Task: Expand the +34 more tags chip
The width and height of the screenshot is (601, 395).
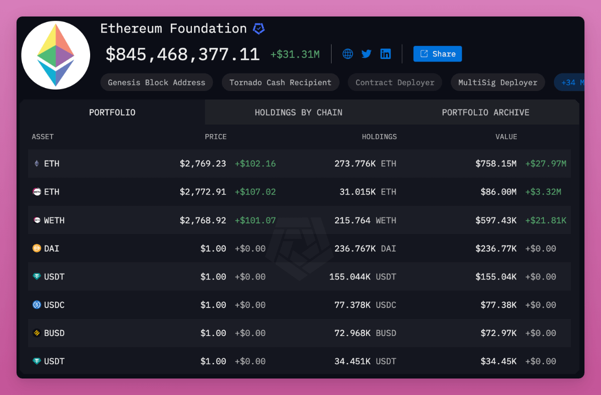Action: tap(569, 82)
